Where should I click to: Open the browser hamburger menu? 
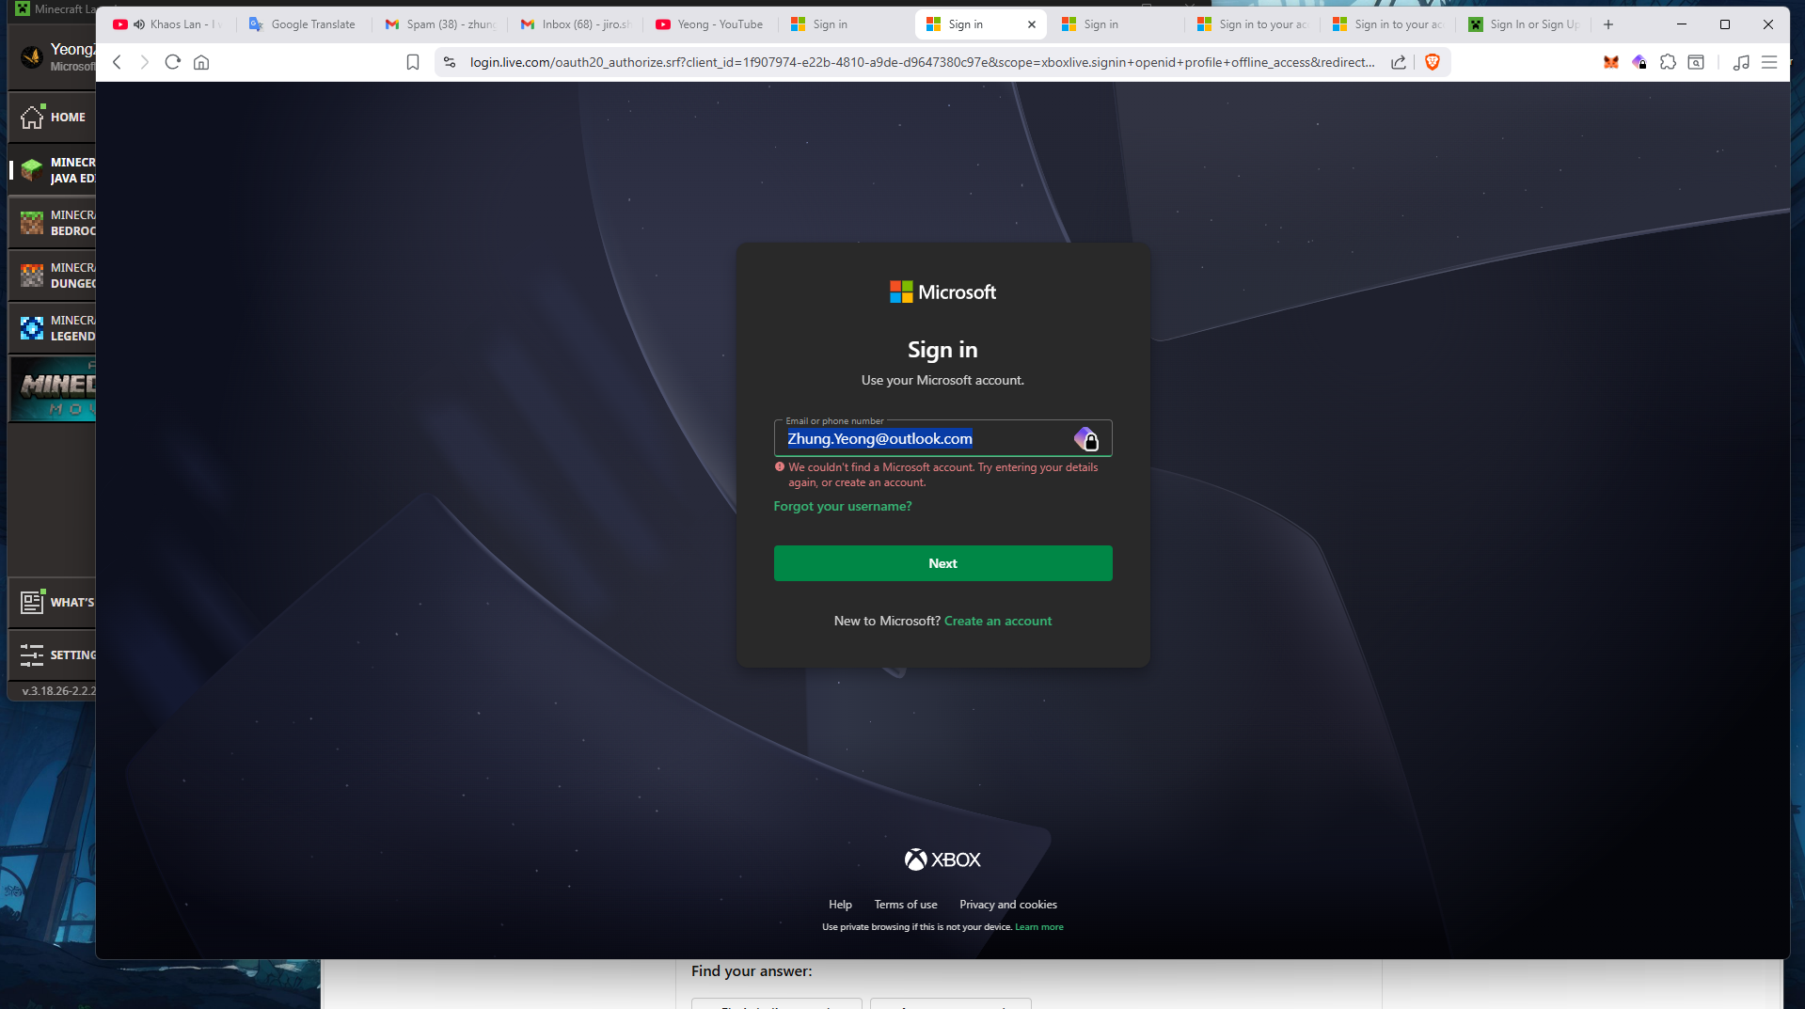click(1772, 62)
